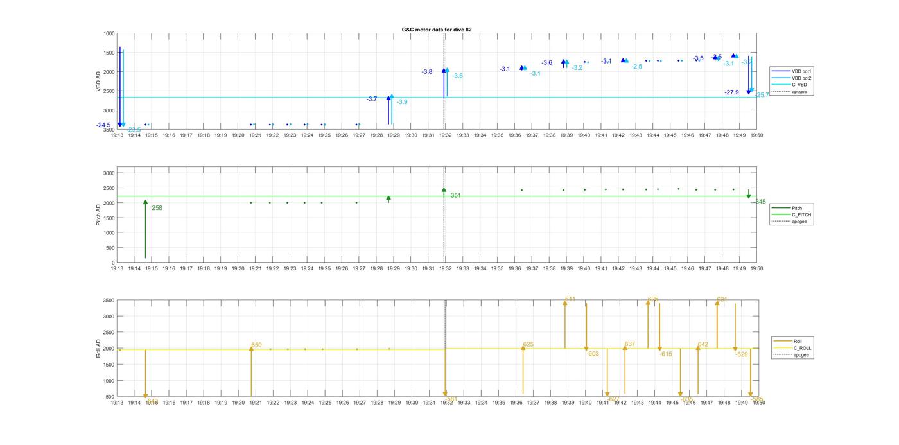
Task: Click the '-27.9' dark blue VBD label
Action: click(731, 92)
